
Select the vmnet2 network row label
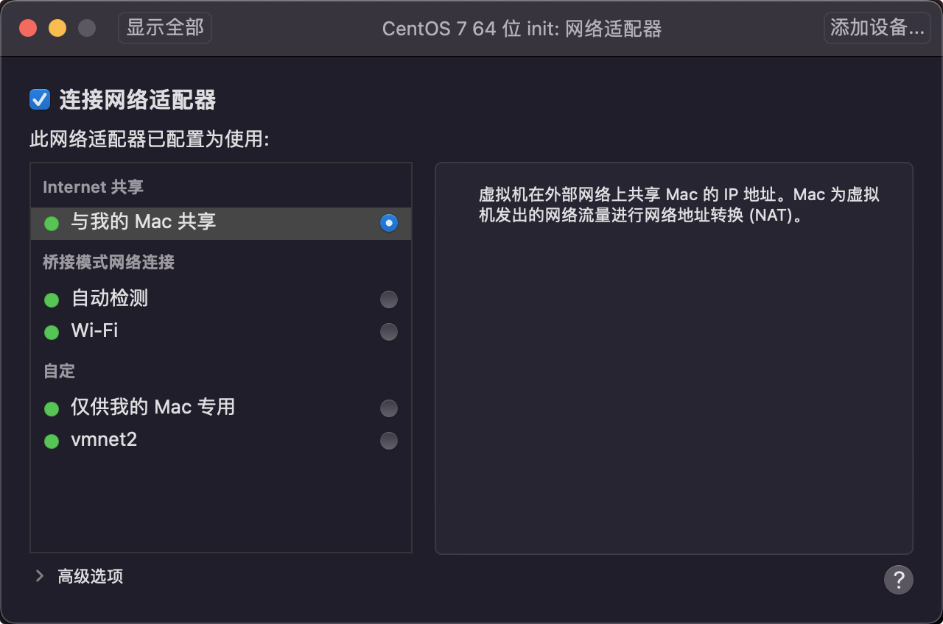(104, 440)
